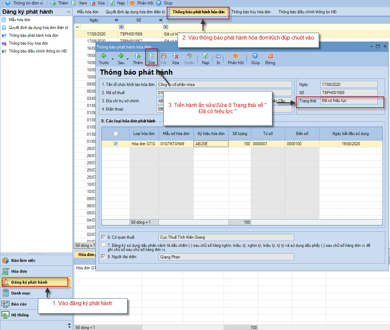Toggle checkbox 7. Đăng ký sử dụng dấu phân cách
This screenshot has width=390, height=330.
[x=104, y=244]
